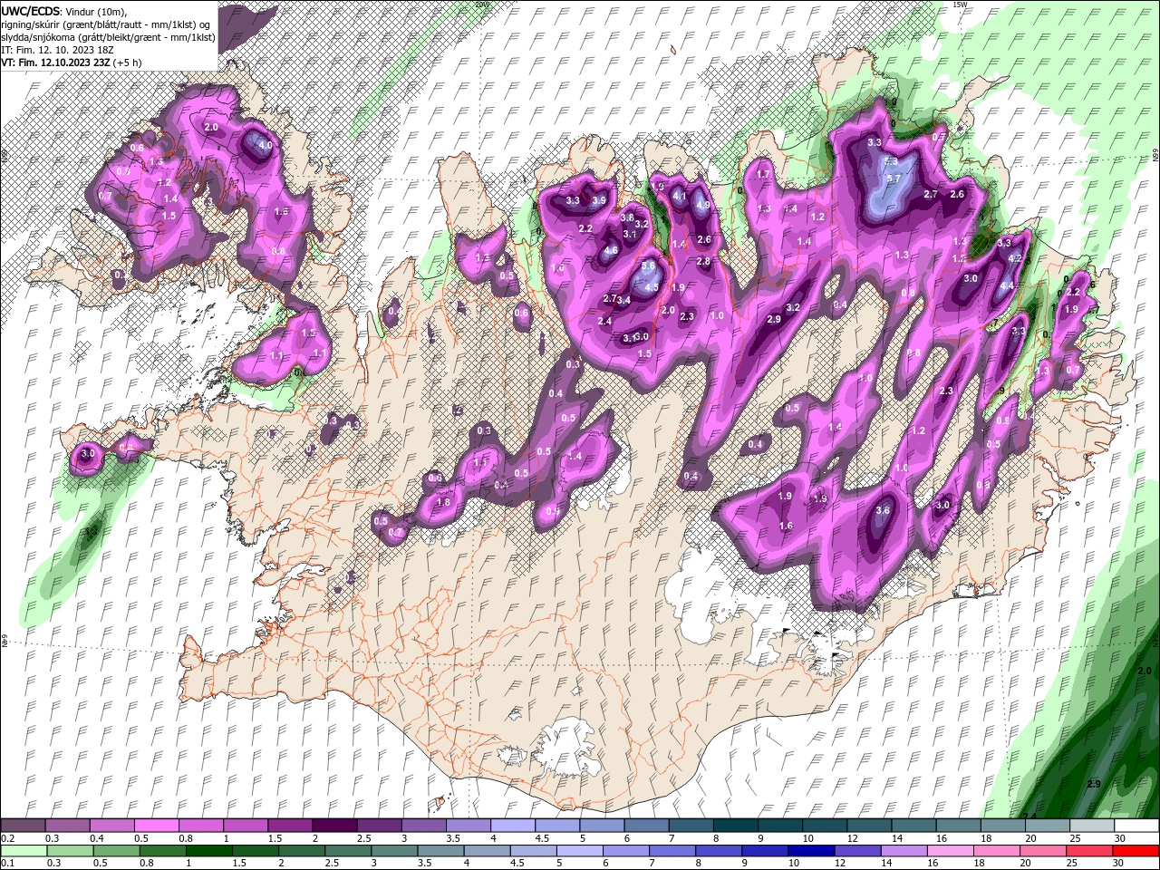Select the deep blue rain swatch labeled 10

click(x=811, y=851)
